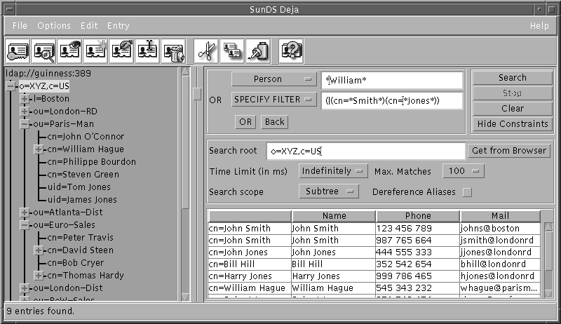Click the scissors cut icon

coord(206,51)
